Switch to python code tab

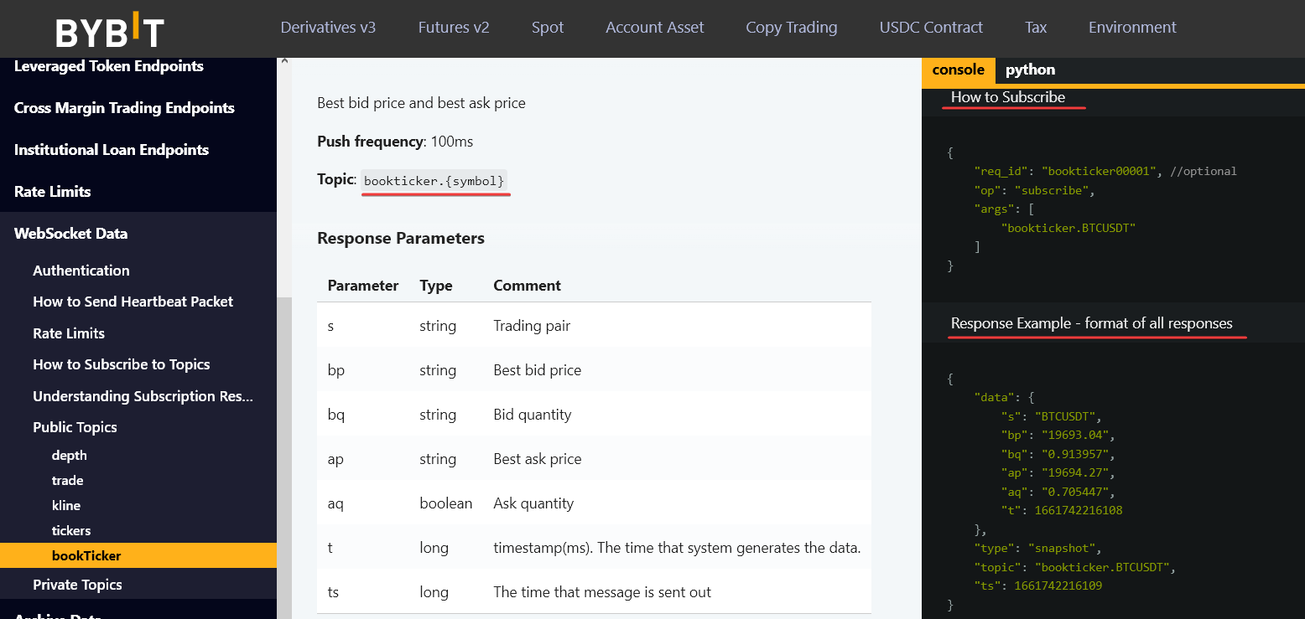[x=1030, y=70]
